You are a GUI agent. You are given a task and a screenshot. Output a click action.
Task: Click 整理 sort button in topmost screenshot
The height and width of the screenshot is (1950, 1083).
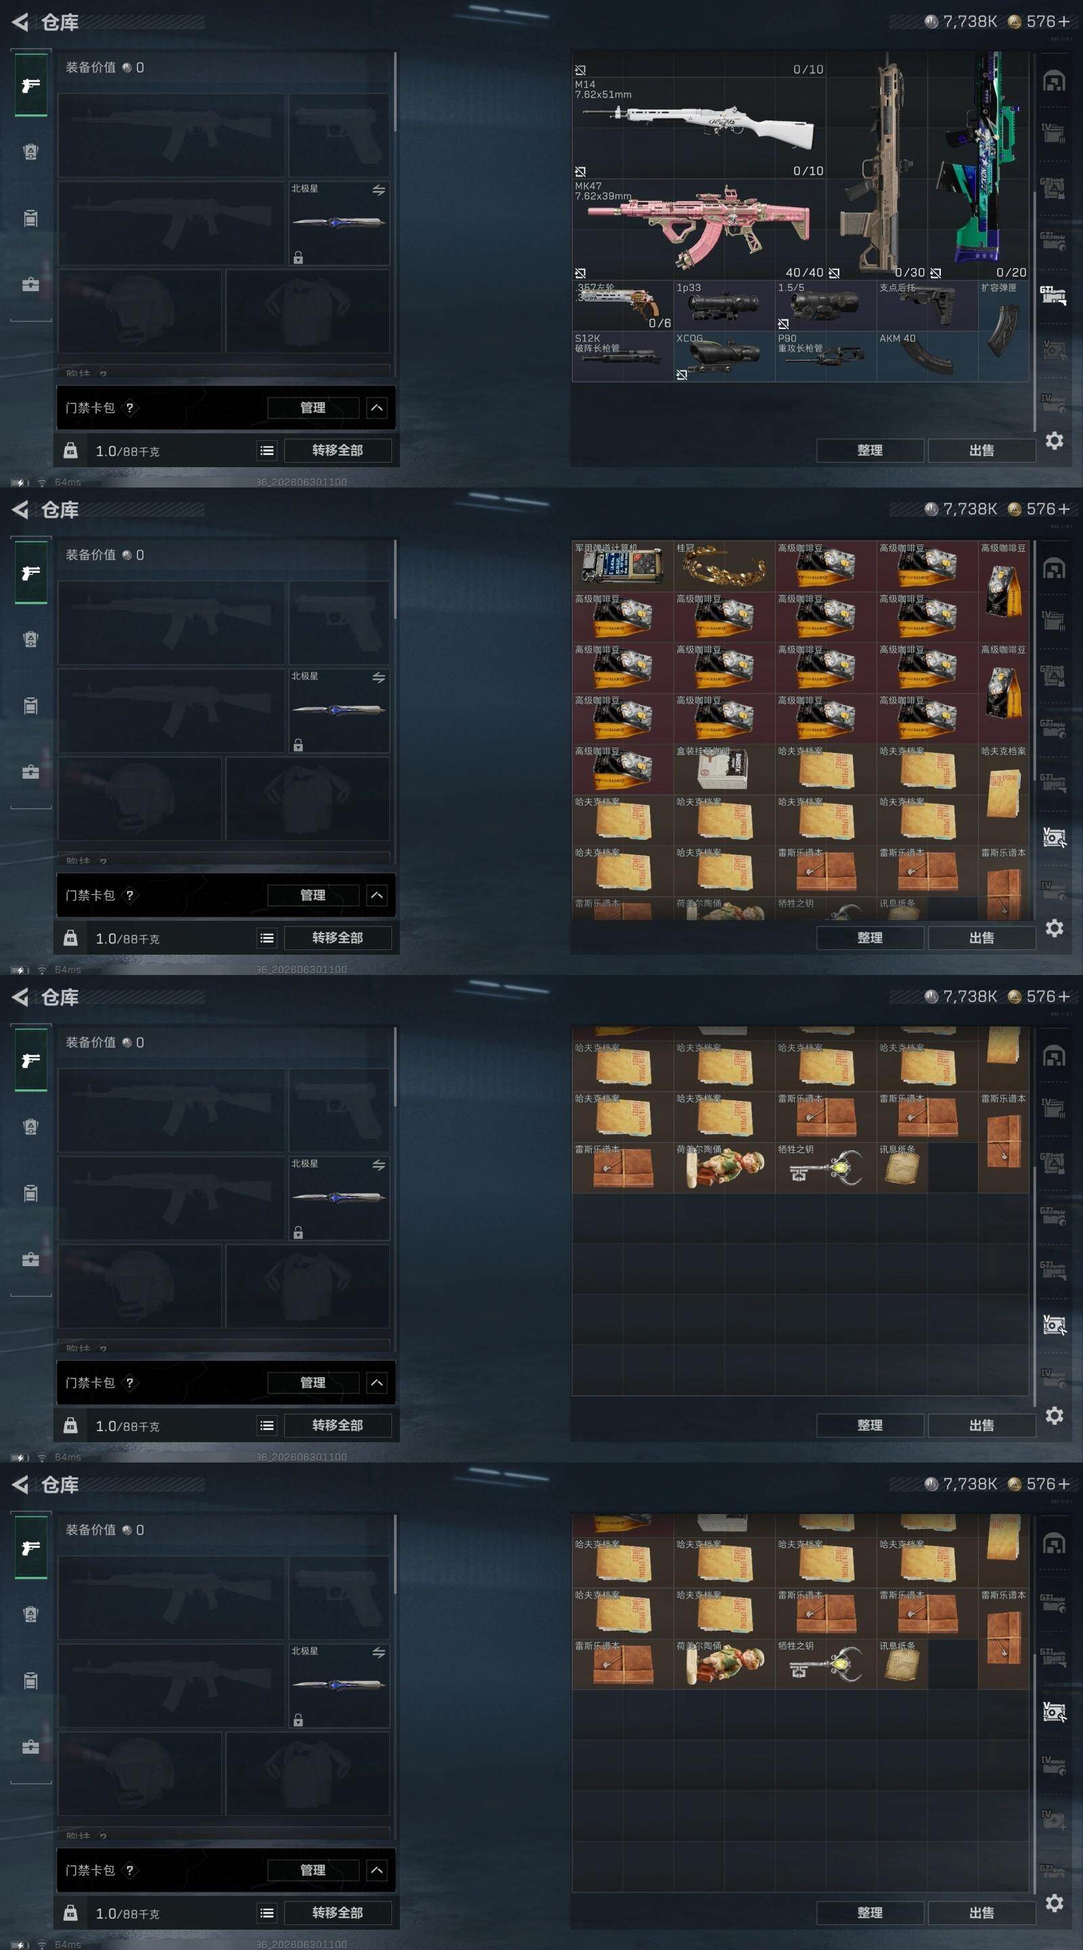click(x=870, y=450)
